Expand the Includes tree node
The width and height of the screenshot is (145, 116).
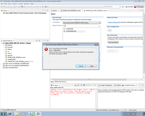(4, 47)
